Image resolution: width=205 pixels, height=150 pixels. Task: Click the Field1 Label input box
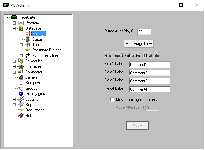pyautogui.click(x=150, y=65)
